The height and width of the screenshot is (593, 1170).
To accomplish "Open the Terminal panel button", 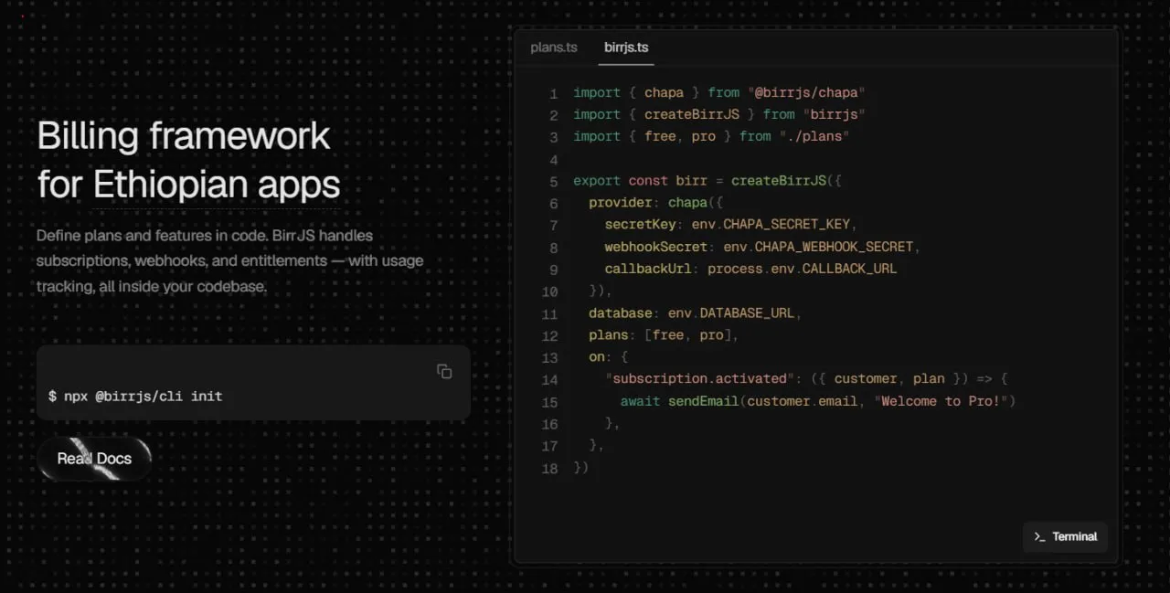I will tap(1065, 536).
